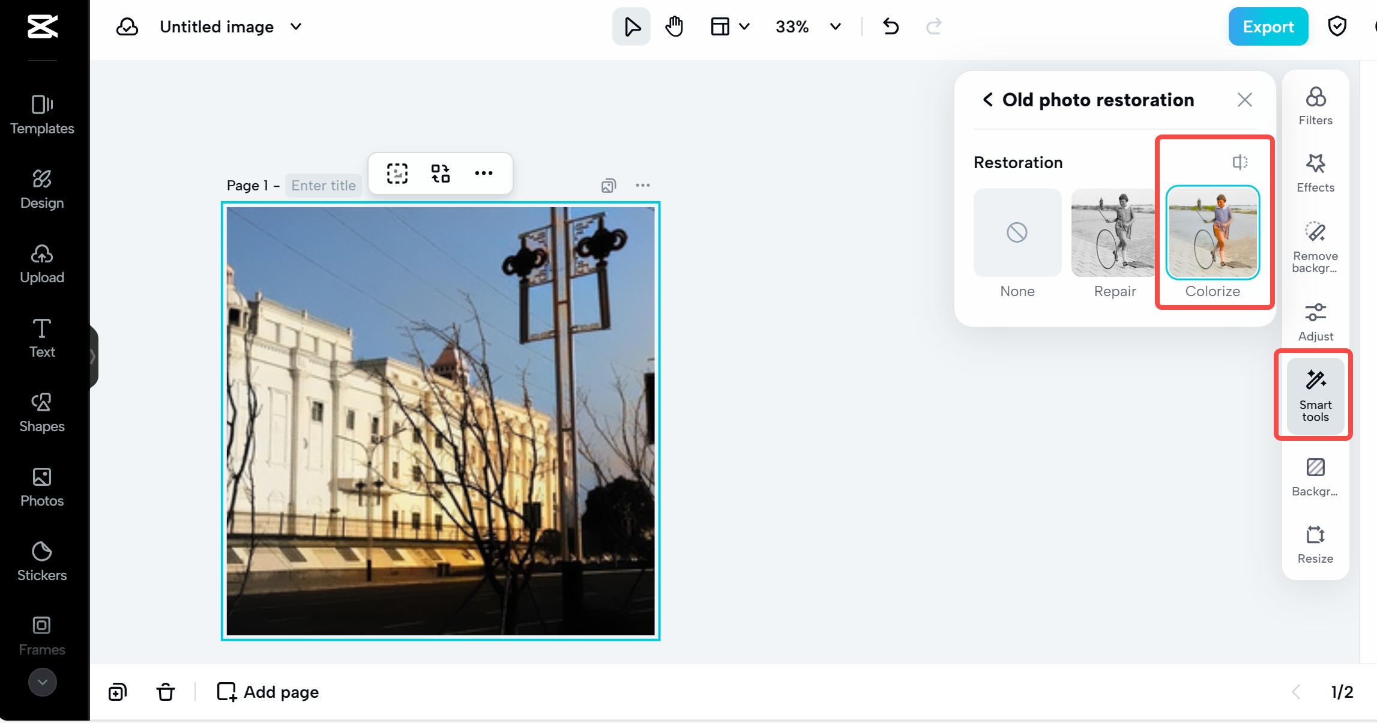
Task: Click the undo arrow
Action: pyautogui.click(x=891, y=26)
